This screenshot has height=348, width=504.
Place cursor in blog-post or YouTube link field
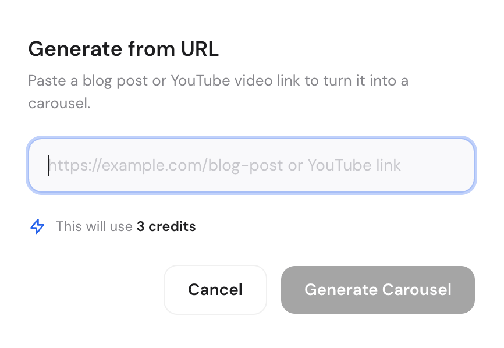point(251,165)
